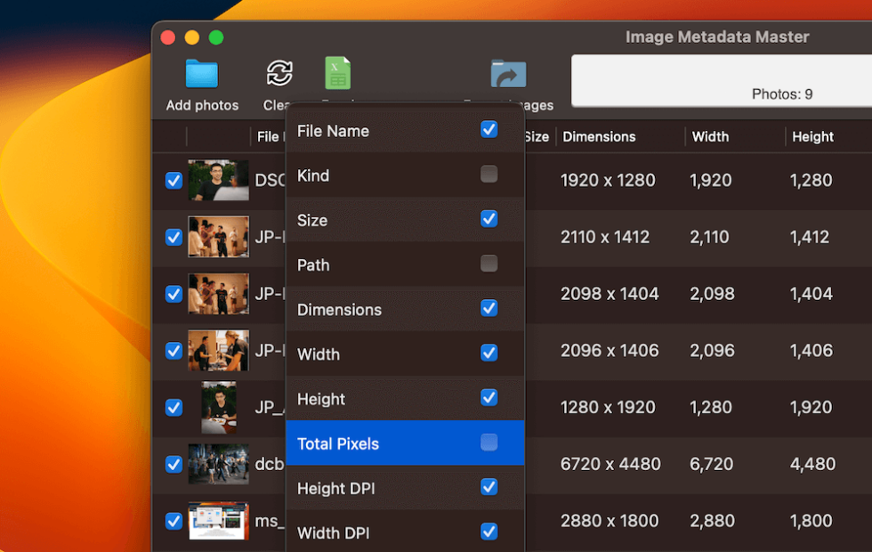This screenshot has width=872, height=552.
Task: Click the Photos: 9 status field
Action: (x=722, y=80)
